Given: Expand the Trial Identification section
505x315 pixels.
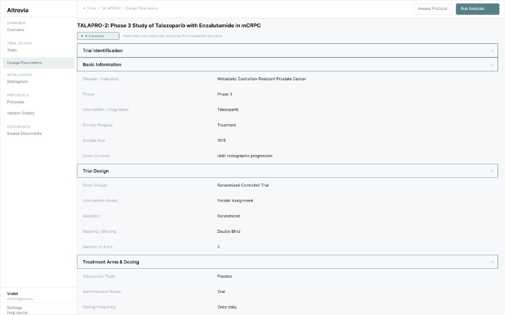Looking at the screenshot, I should (x=287, y=50).
